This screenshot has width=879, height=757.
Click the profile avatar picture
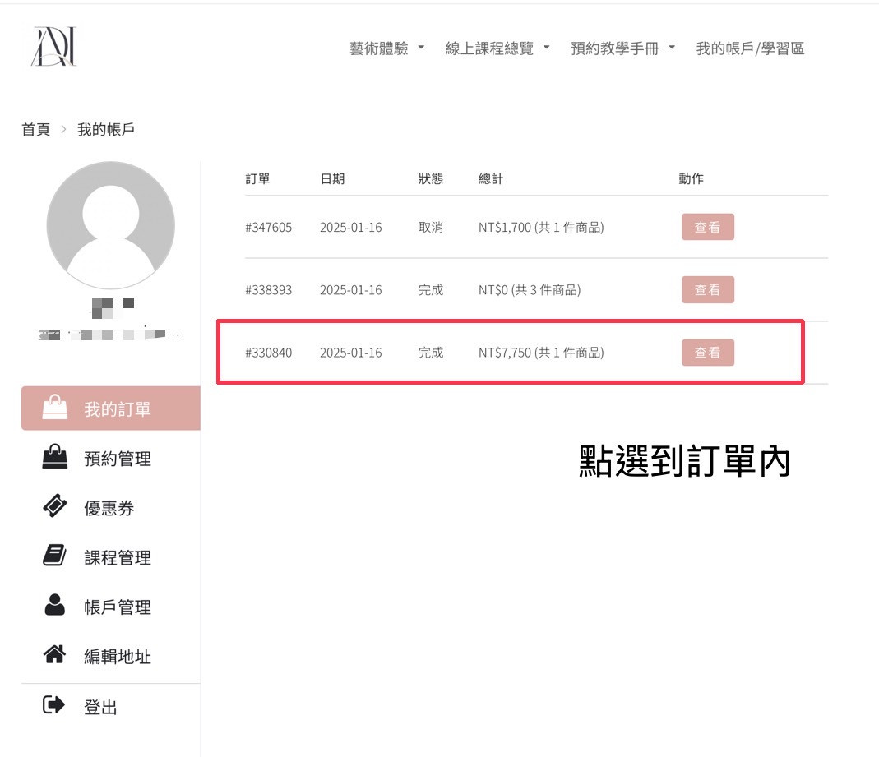tap(111, 225)
